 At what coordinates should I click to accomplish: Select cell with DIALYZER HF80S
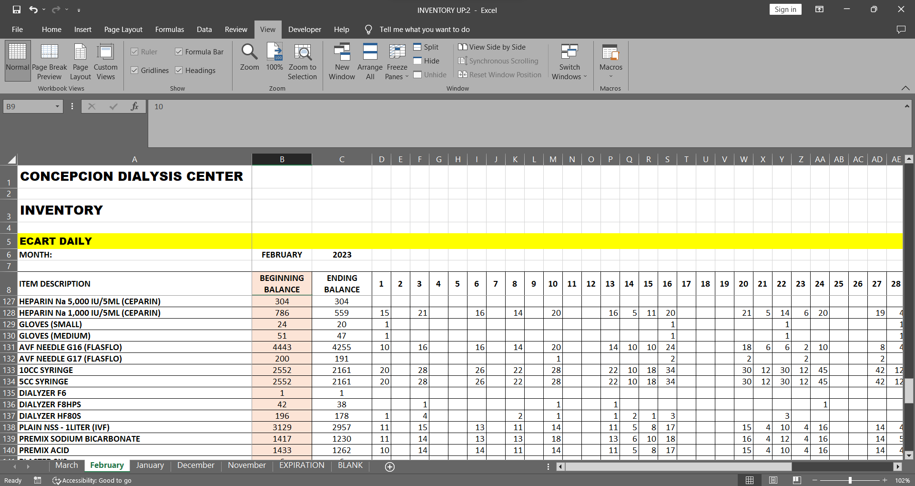pyautogui.click(x=134, y=416)
